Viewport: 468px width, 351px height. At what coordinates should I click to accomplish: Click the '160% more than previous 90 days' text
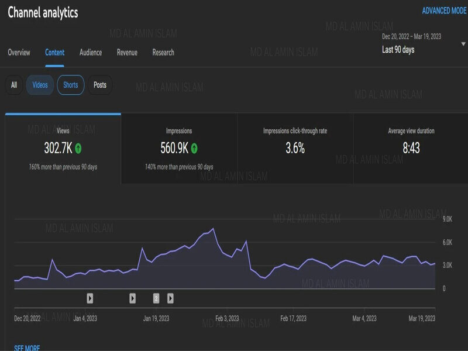63,167
